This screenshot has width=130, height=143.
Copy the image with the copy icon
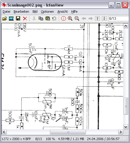[41, 18]
